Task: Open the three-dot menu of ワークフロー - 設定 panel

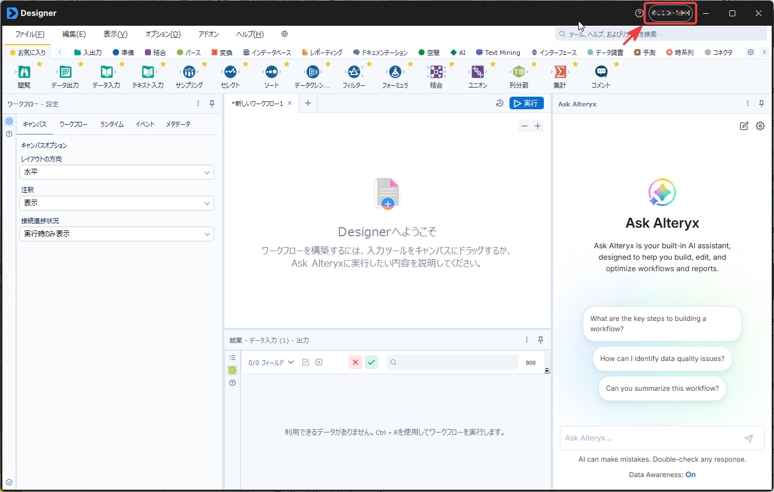Action: coord(198,104)
